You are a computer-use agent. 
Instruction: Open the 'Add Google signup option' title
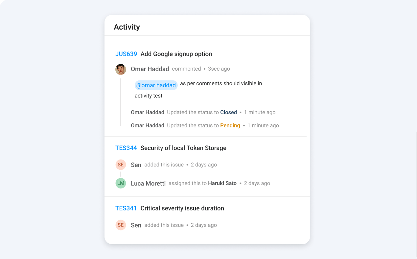click(176, 54)
